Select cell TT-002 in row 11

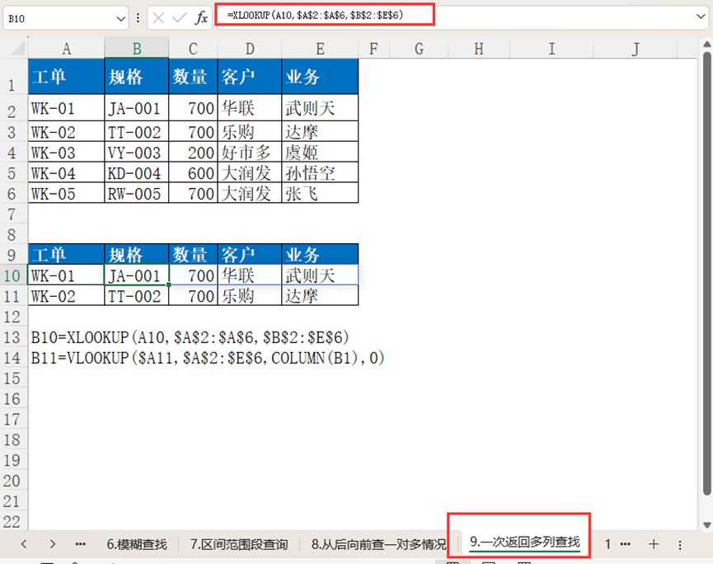point(136,296)
